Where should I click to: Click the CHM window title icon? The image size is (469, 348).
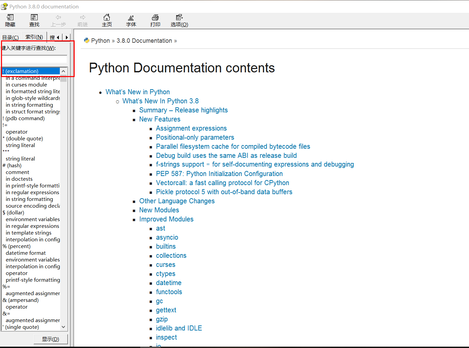tap(4, 6)
